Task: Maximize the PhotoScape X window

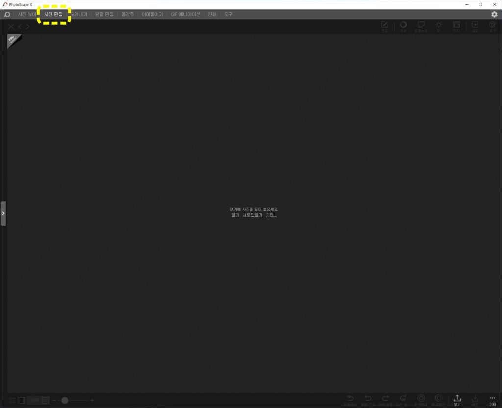Action: 480,5
